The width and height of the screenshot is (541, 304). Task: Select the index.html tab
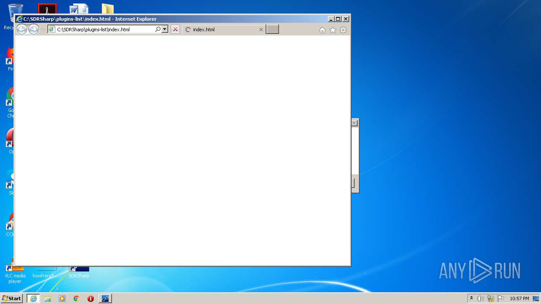[x=224, y=30]
